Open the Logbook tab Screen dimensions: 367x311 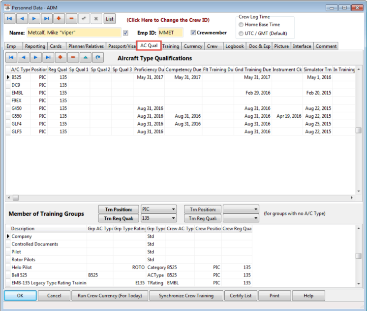[234, 46]
